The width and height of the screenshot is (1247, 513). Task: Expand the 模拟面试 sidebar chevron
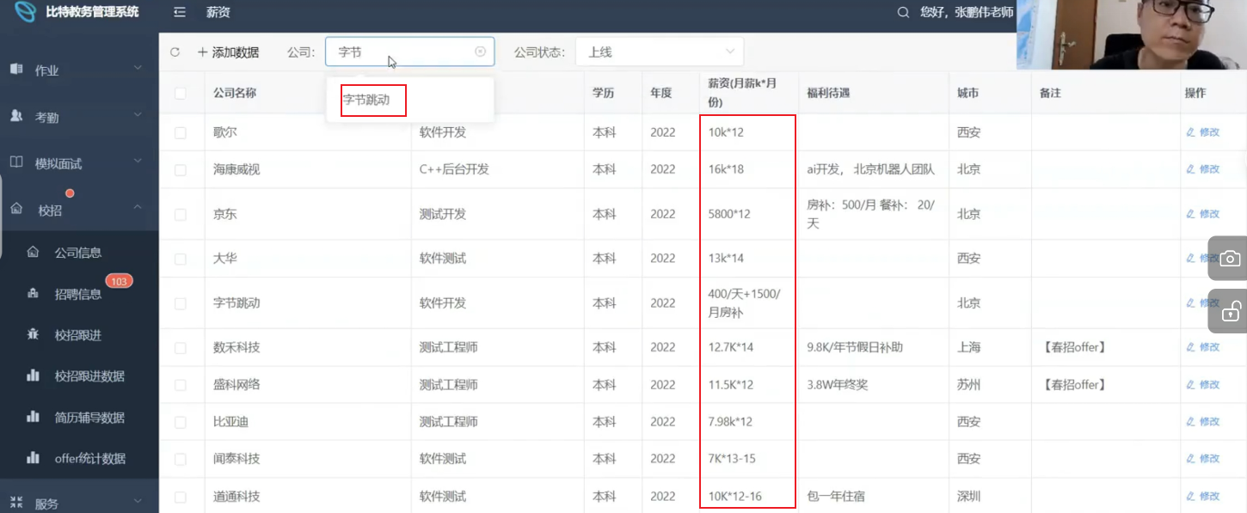[138, 160]
